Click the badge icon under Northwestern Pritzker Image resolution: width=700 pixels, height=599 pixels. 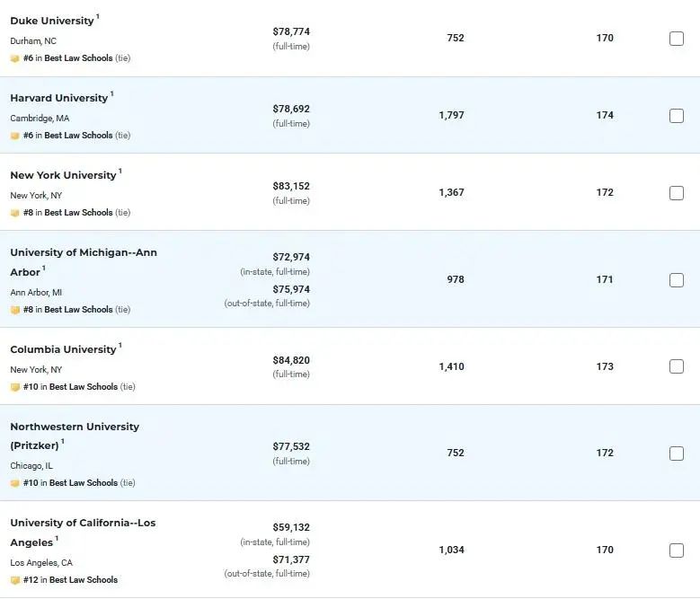click(x=14, y=483)
